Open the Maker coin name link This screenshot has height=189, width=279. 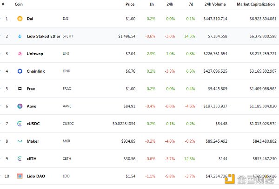33,141
